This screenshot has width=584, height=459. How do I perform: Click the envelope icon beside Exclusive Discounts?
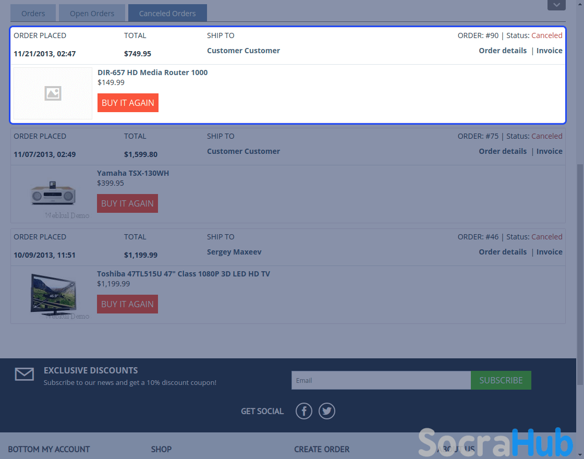pos(25,375)
